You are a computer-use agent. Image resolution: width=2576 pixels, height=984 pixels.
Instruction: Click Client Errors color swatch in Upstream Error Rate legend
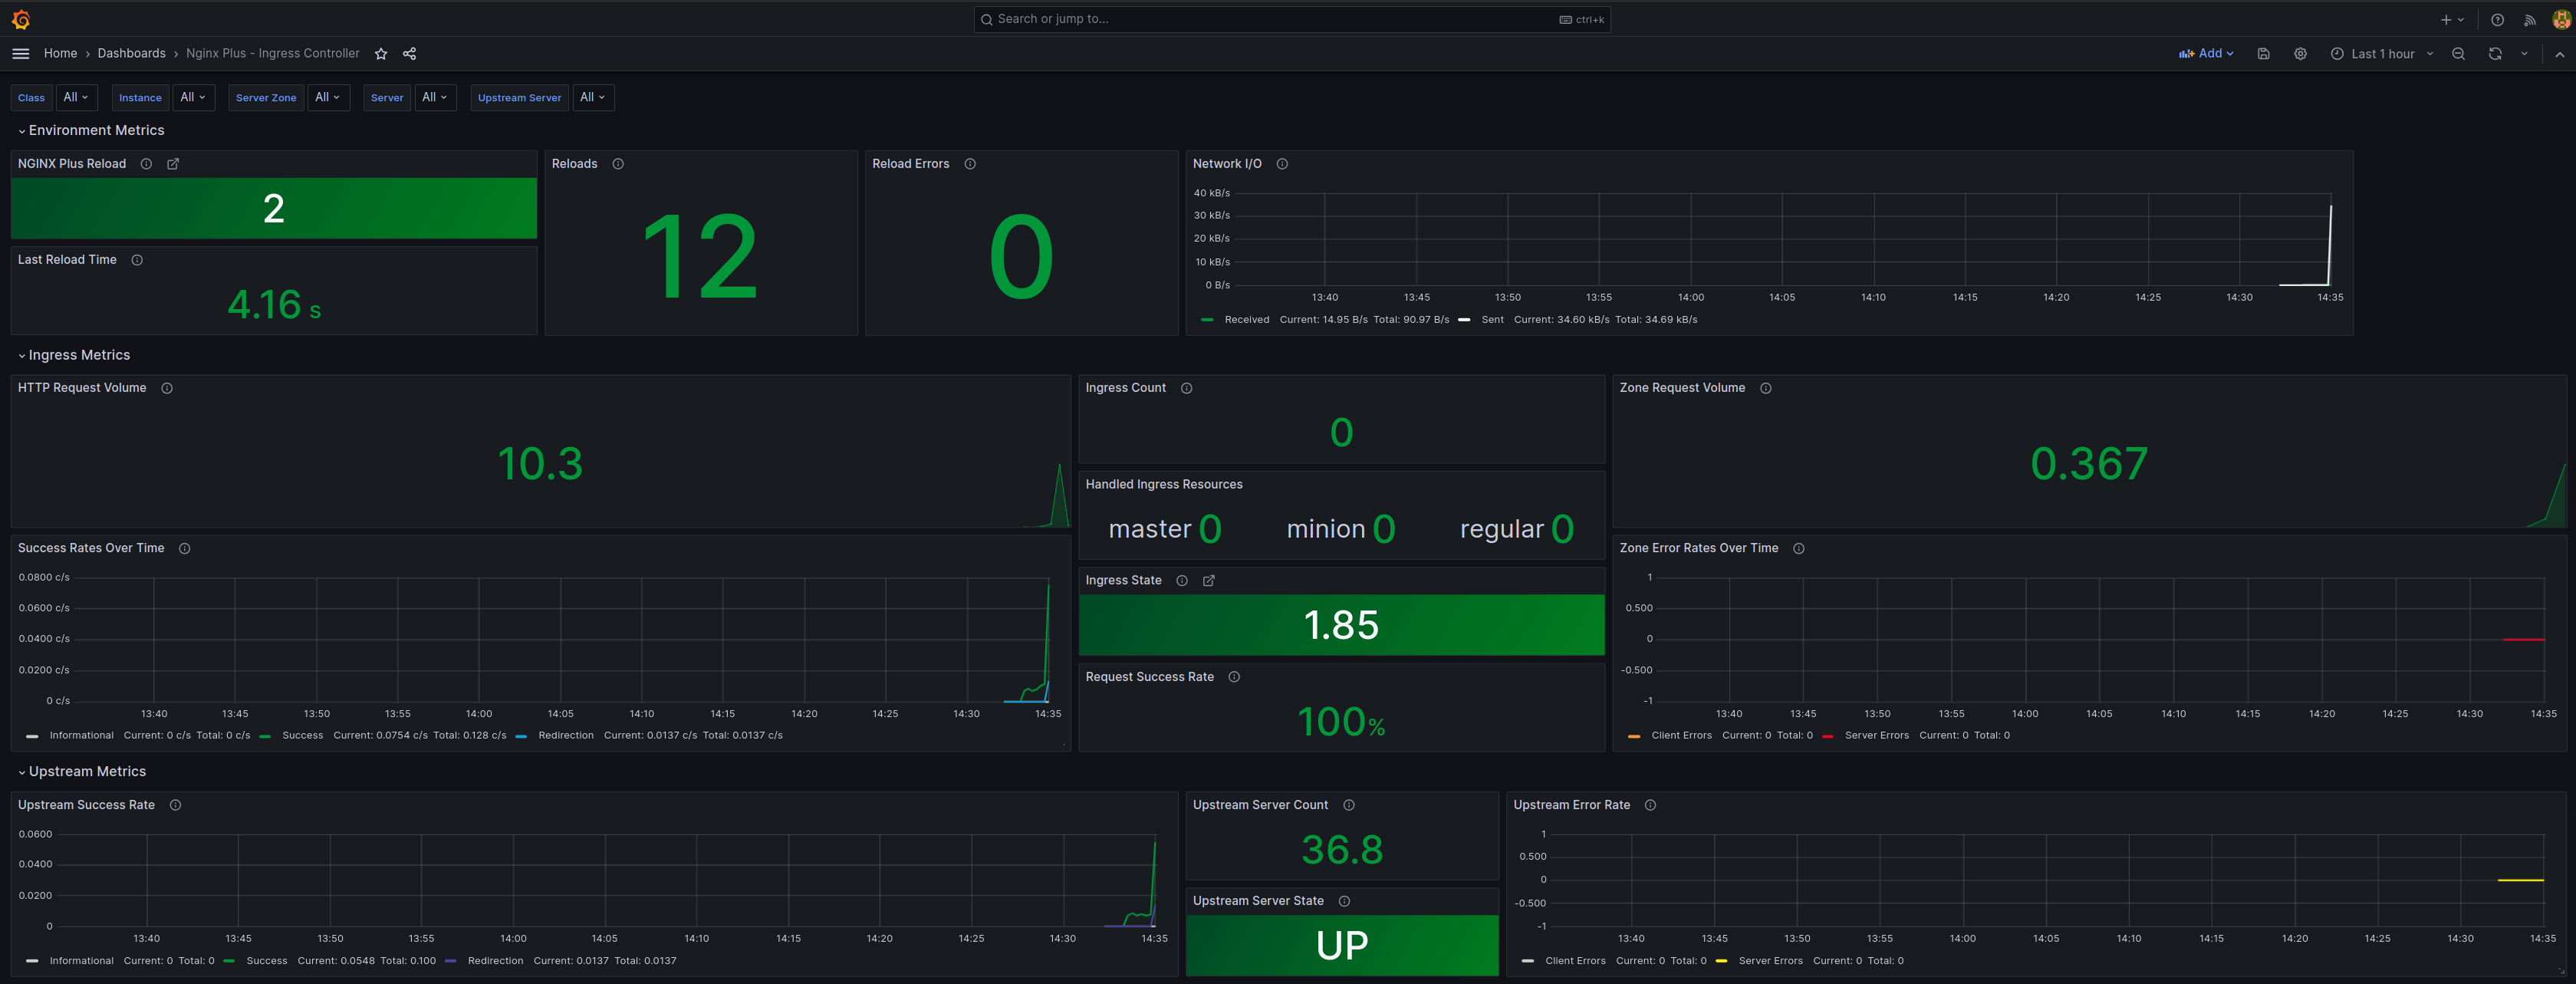1528,961
